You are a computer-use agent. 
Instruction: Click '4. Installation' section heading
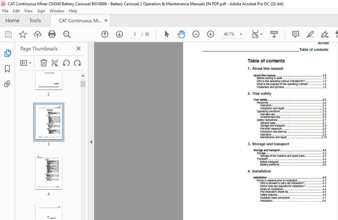[x=259, y=171]
